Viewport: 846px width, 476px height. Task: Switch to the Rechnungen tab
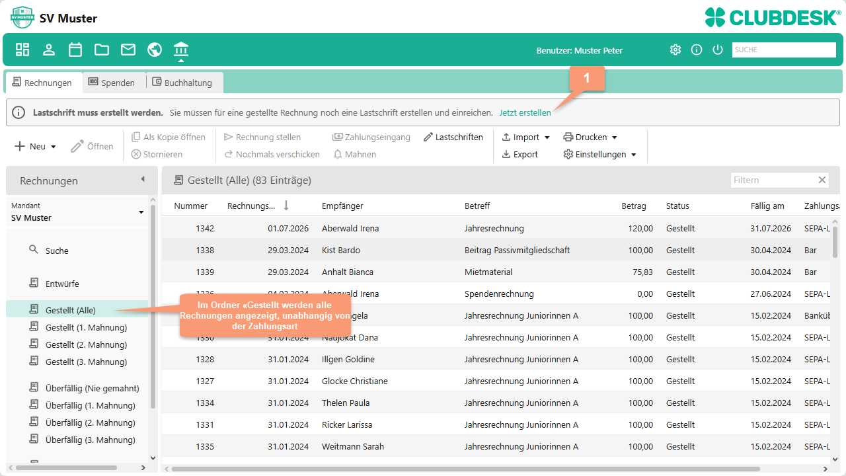[x=43, y=83]
